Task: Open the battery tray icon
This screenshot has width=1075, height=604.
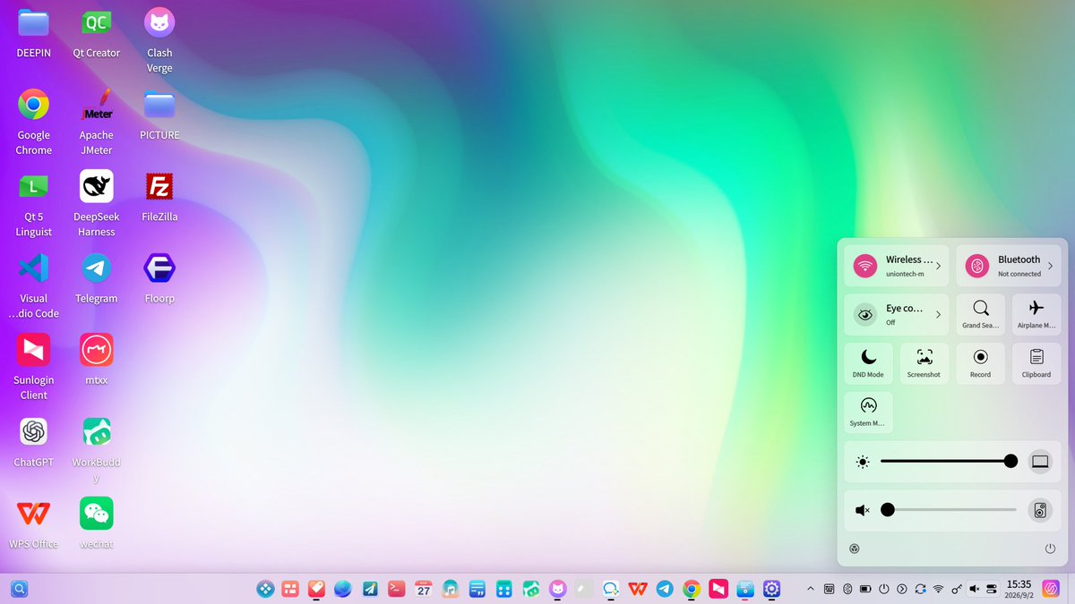Action: (865, 589)
